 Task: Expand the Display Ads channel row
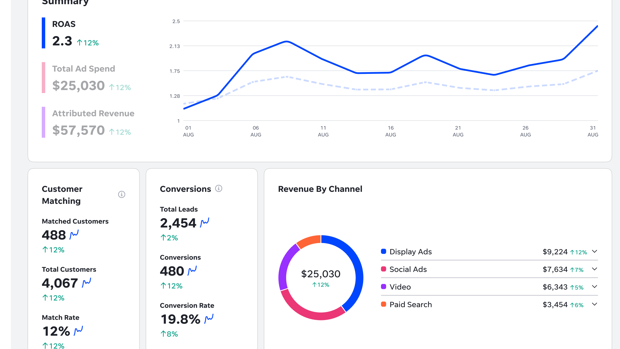pyautogui.click(x=595, y=251)
